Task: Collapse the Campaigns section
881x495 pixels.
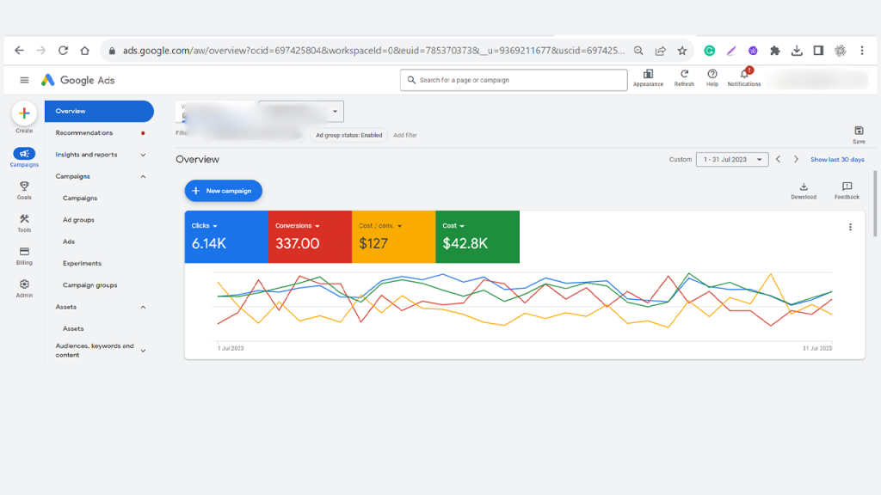Action: 144,177
